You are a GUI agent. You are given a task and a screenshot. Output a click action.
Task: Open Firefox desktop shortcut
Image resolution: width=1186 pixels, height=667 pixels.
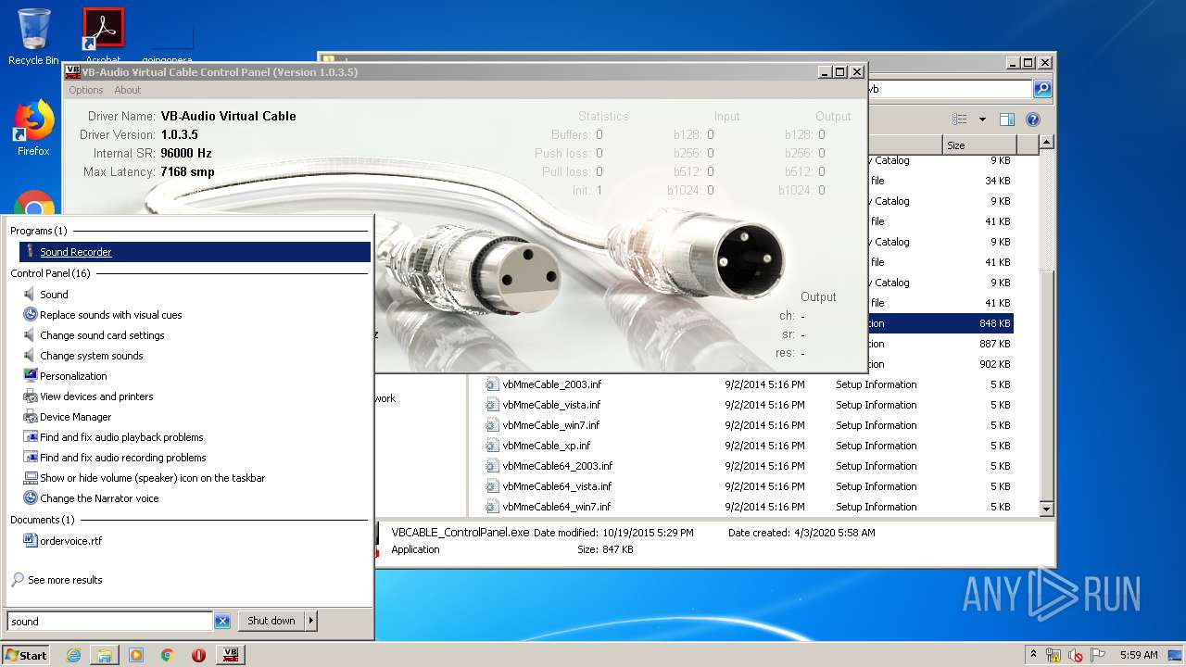point(33,130)
